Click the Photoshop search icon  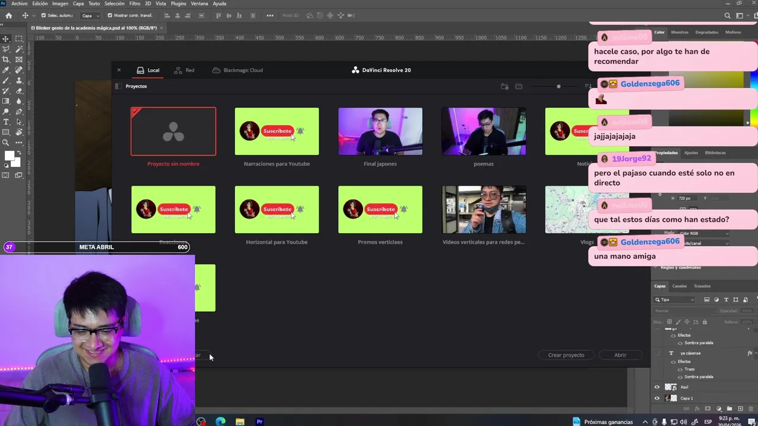click(x=728, y=15)
